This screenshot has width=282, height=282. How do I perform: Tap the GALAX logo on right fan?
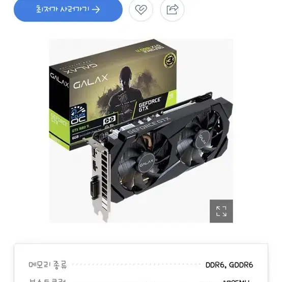203,139
